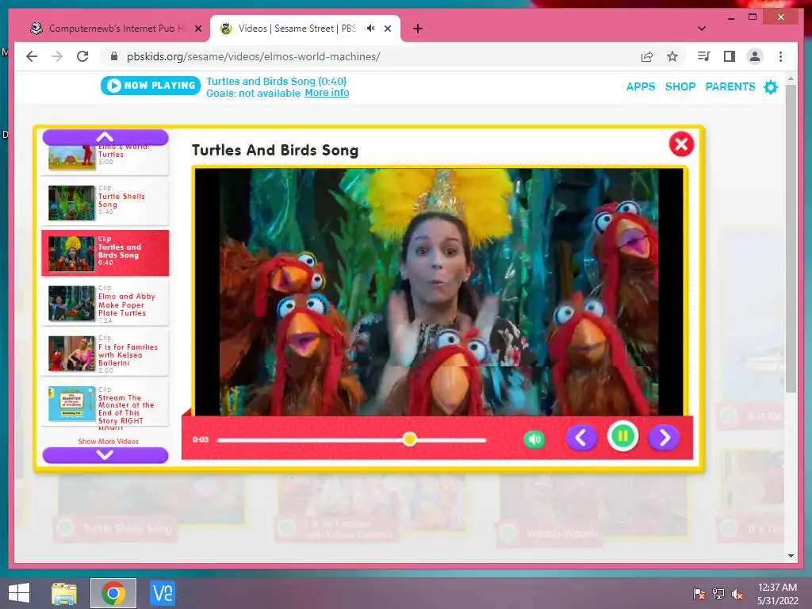This screenshot has height=609, width=812.
Task: Open the PARENTS link
Action: (x=730, y=86)
